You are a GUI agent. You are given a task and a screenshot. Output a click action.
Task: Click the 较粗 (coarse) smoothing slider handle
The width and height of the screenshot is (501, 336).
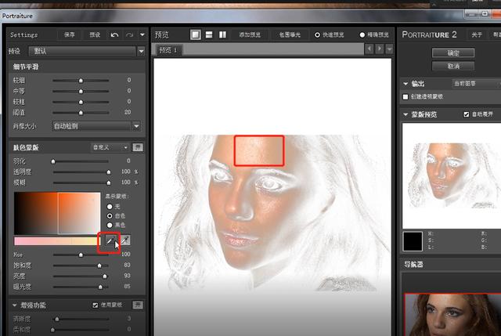(x=81, y=102)
